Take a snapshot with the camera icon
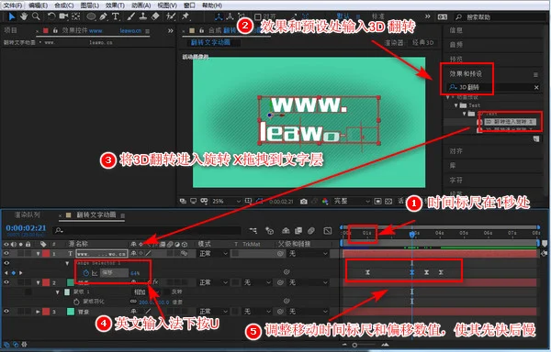This screenshot has width=551, height=352. click(304, 202)
